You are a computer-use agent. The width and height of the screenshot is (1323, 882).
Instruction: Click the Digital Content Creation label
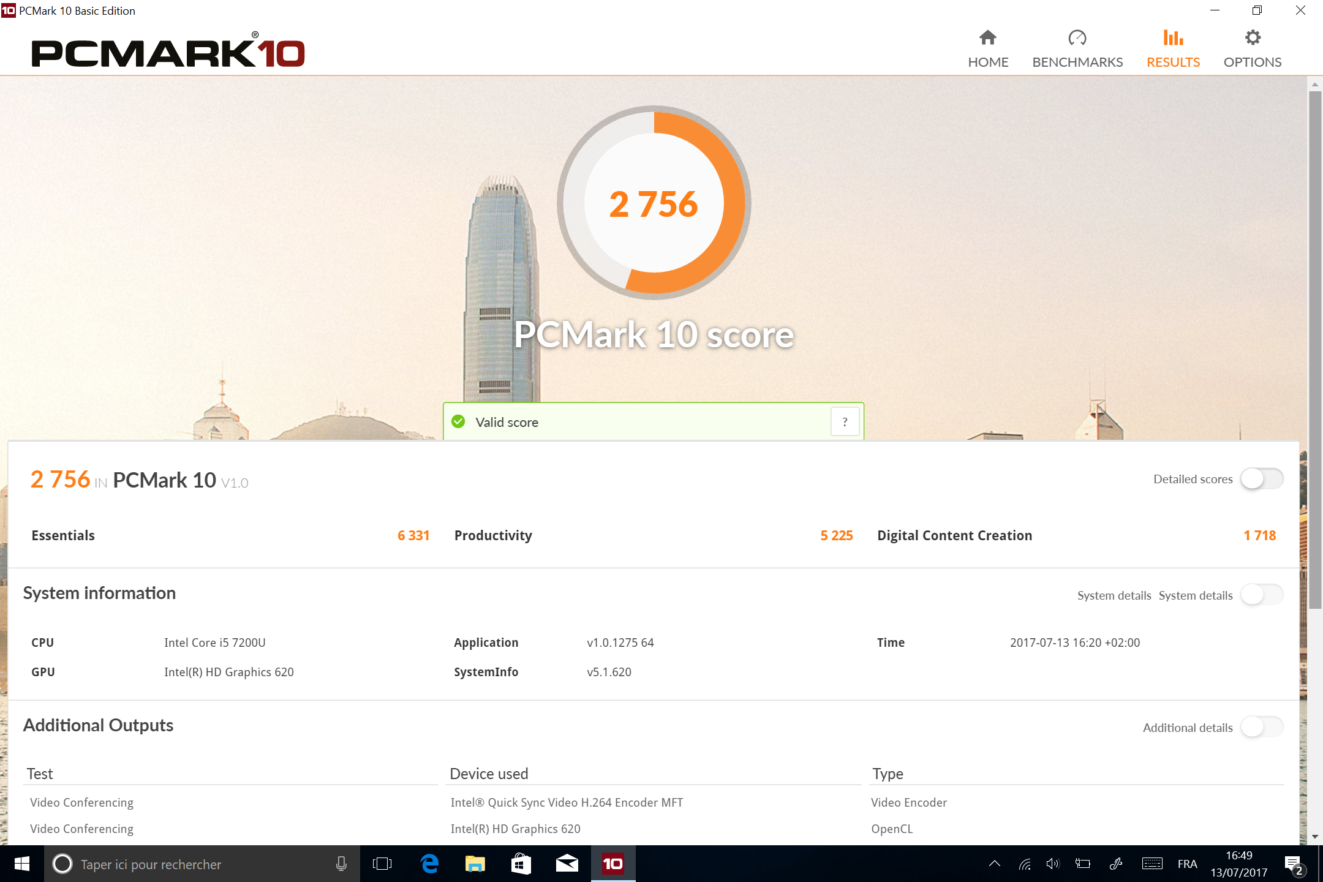(954, 535)
